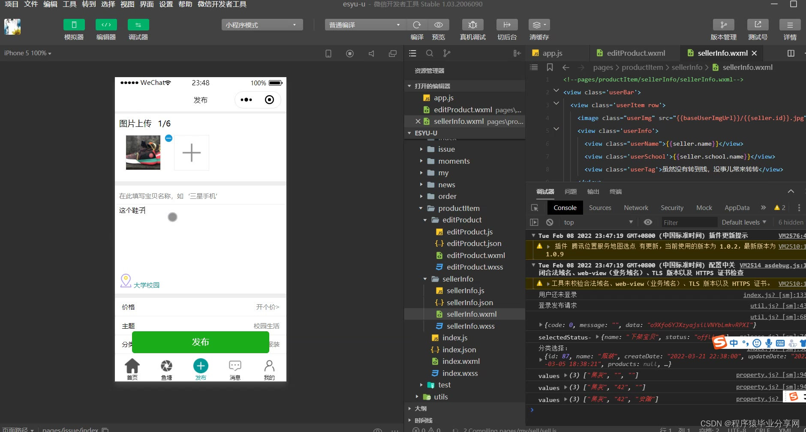The height and width of the screenshot is (432, 806).
Task: Click the split editor icon
Action: pyautogui.click(x=791, y=53)
